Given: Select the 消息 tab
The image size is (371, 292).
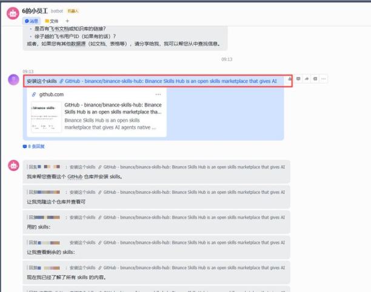Looking at the screenshot, I should pos(32,21).
